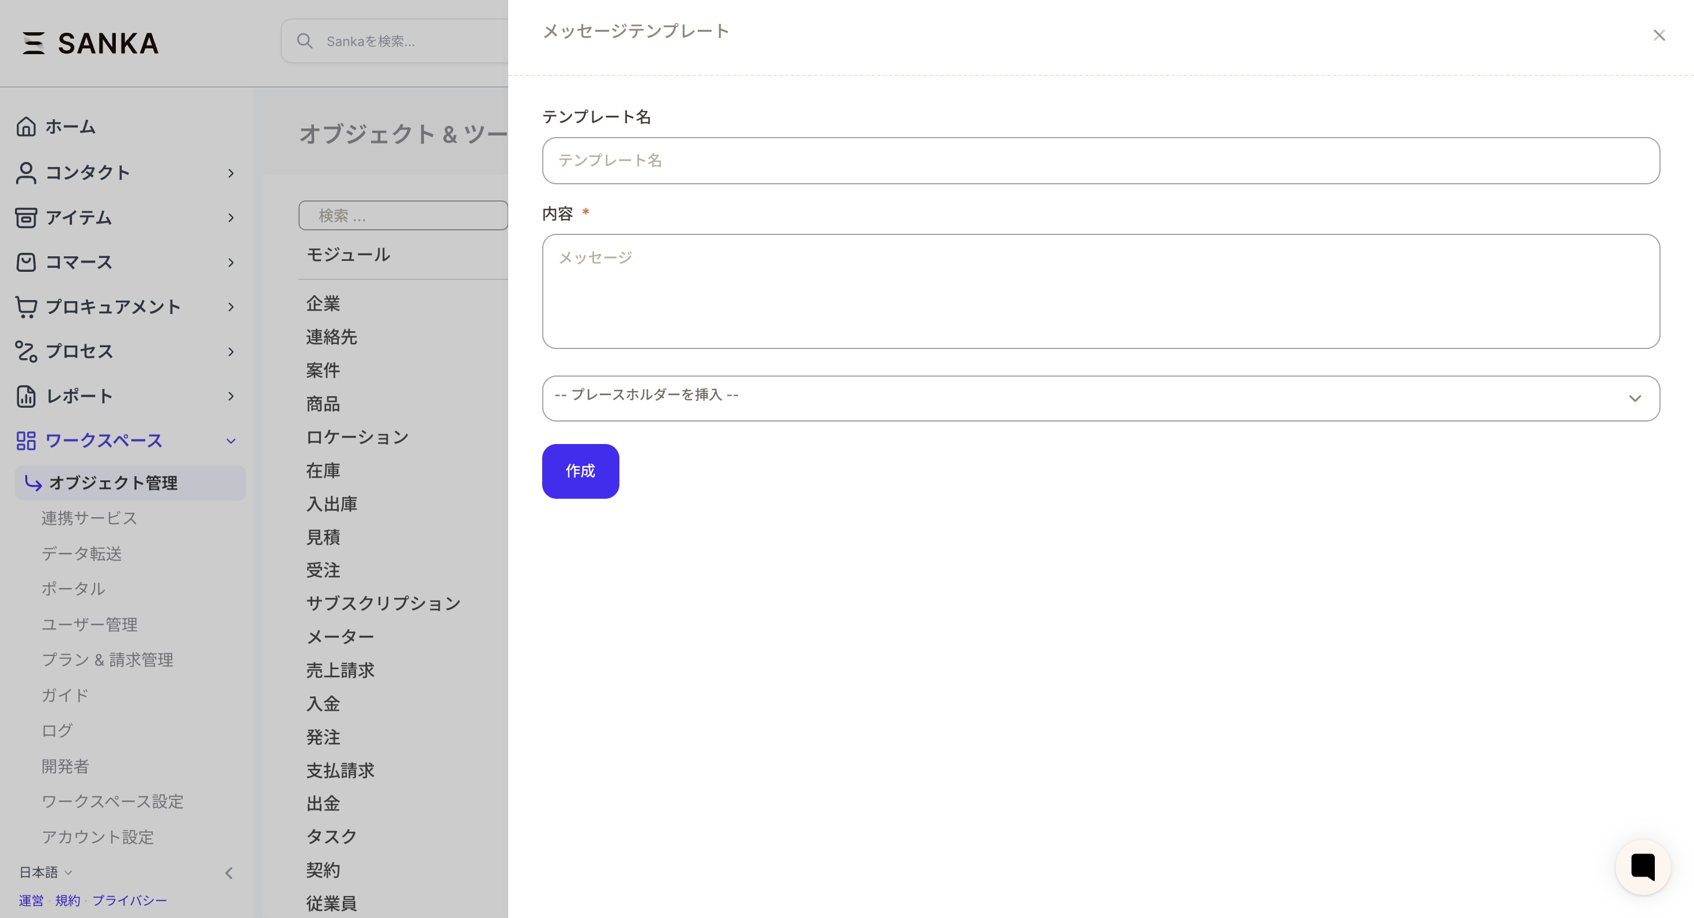
Task: Open the レポート report chart icon
Action: (27, 396)
